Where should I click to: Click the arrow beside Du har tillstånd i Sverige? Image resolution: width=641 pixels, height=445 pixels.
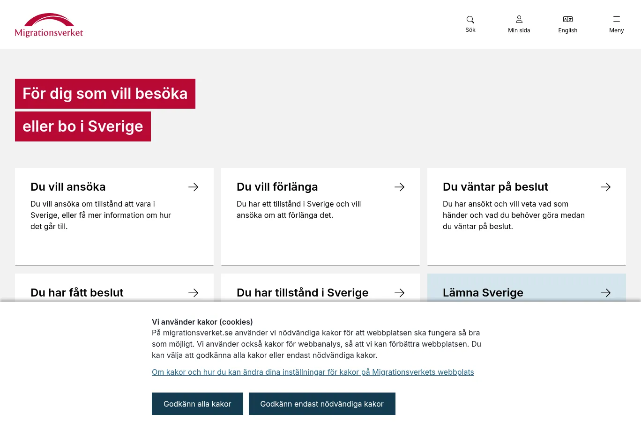[x=399, y=293]
